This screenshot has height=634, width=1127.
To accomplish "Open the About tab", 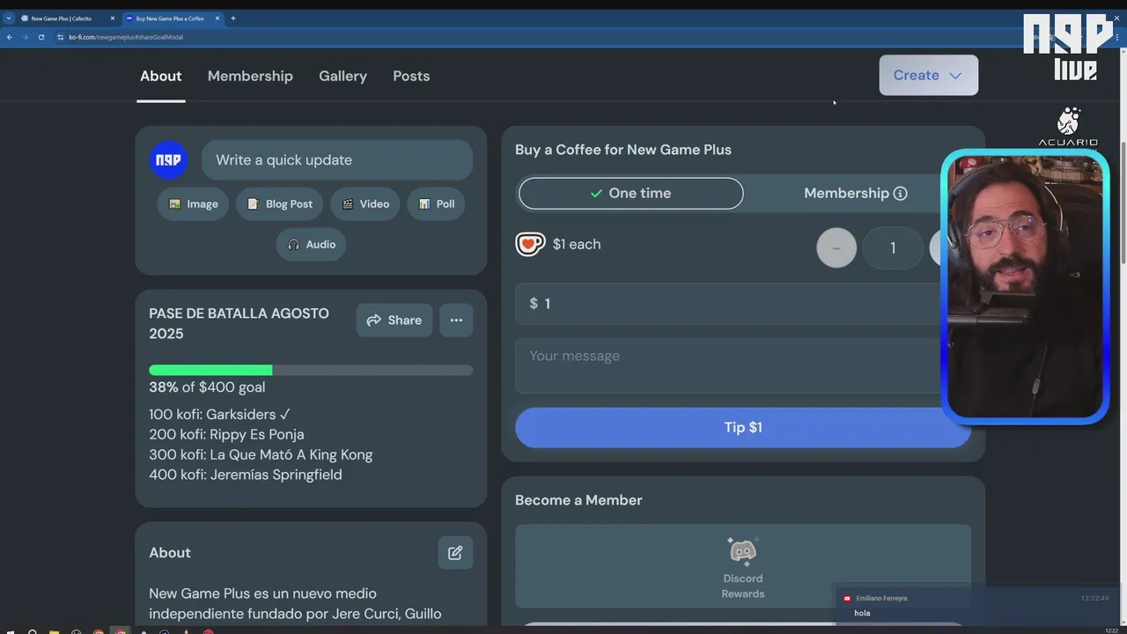I will [x=161, y=76].
